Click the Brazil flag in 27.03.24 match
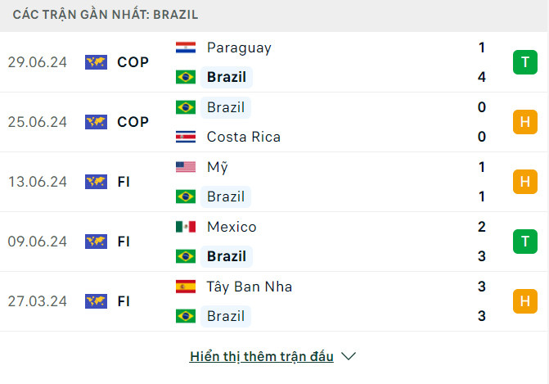 pos(186,316)
